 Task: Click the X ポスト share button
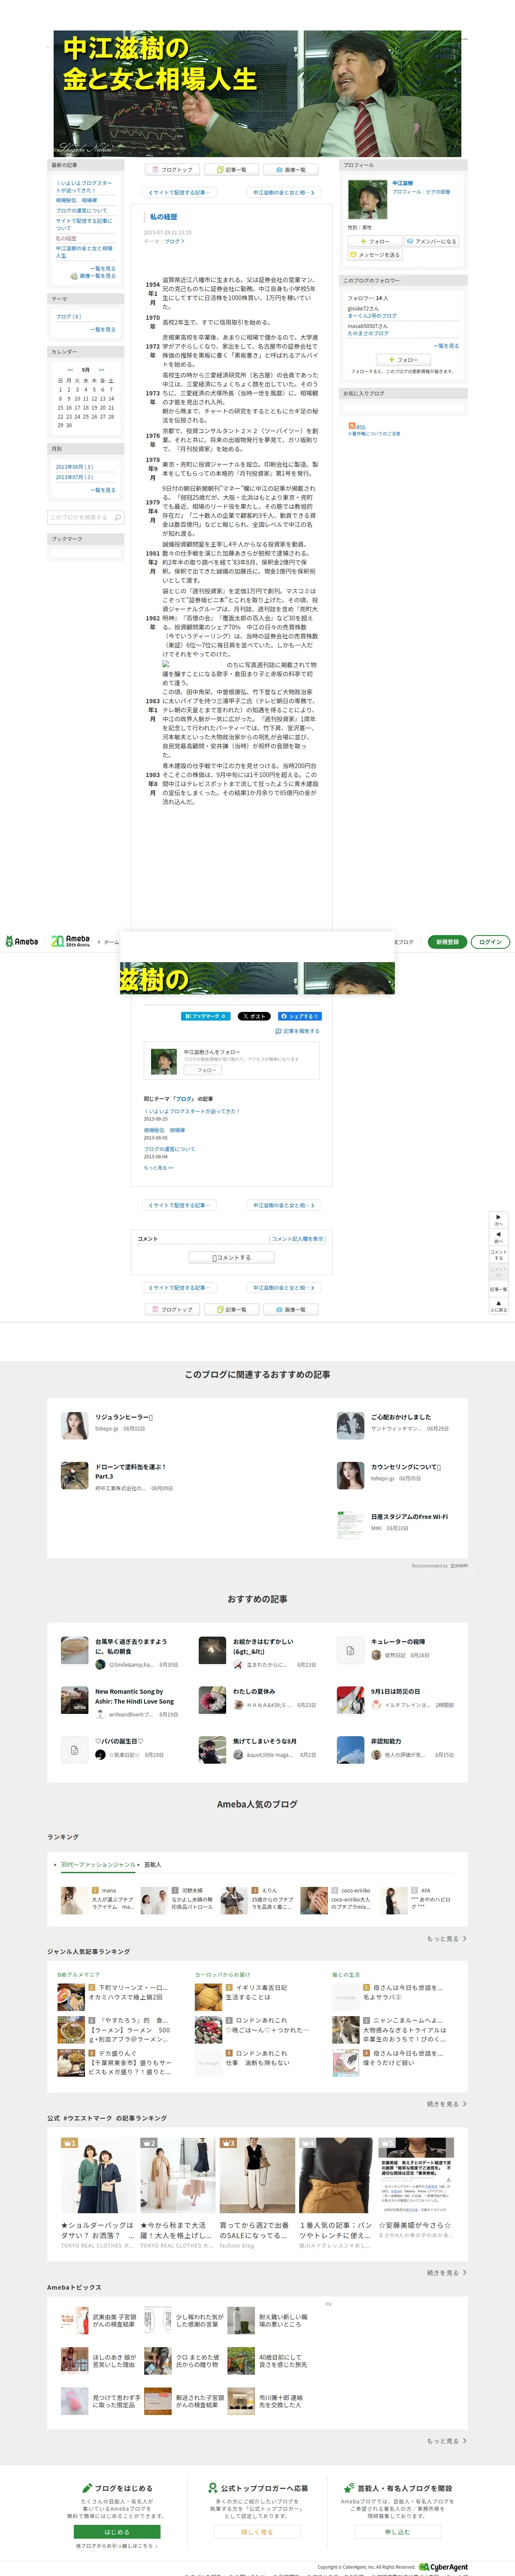click(x=254, y=1015)
